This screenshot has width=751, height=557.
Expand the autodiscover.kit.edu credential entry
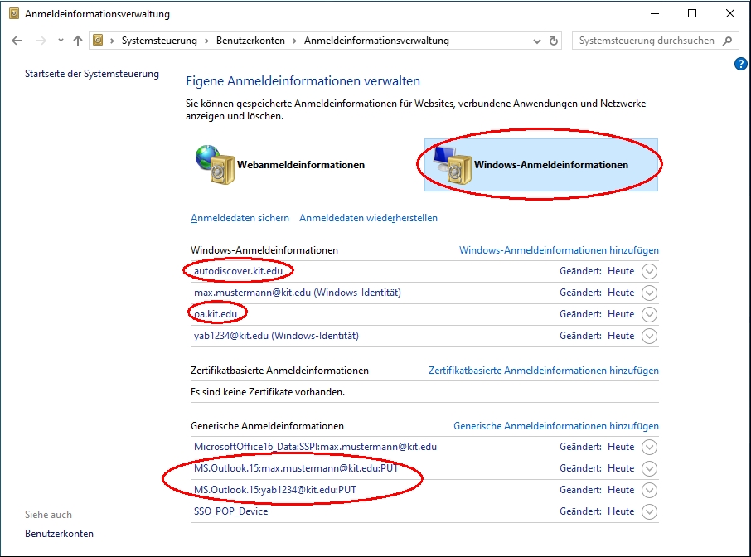click(649, 271)
